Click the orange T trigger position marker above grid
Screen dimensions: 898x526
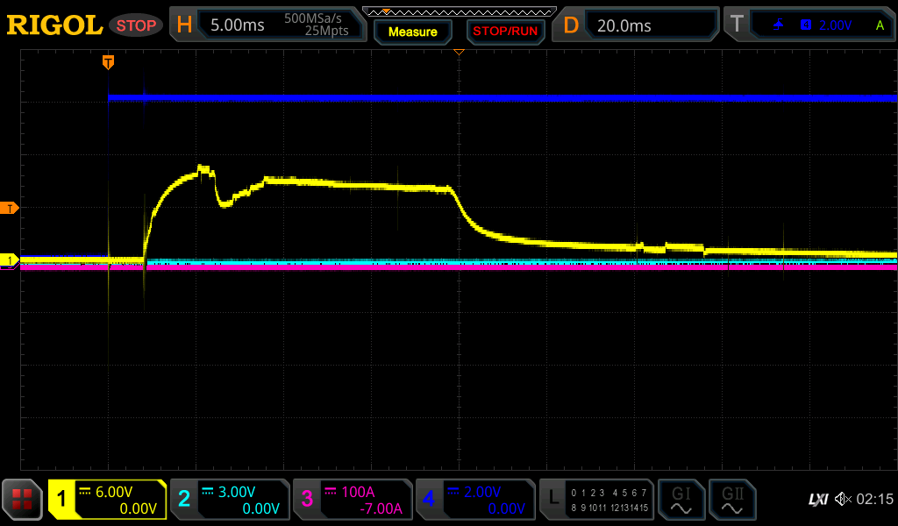[108, 61]
